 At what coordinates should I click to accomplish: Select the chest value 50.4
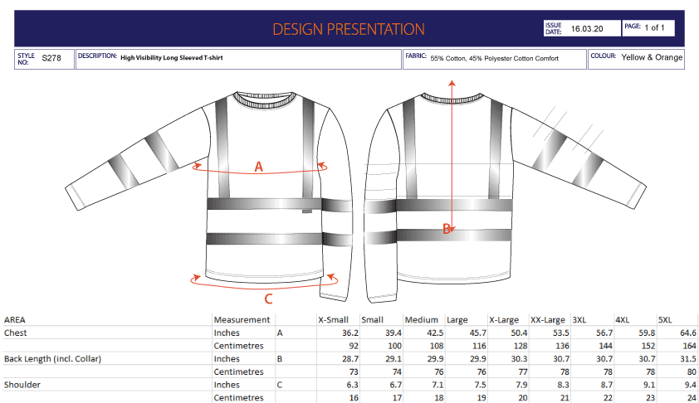519,333
